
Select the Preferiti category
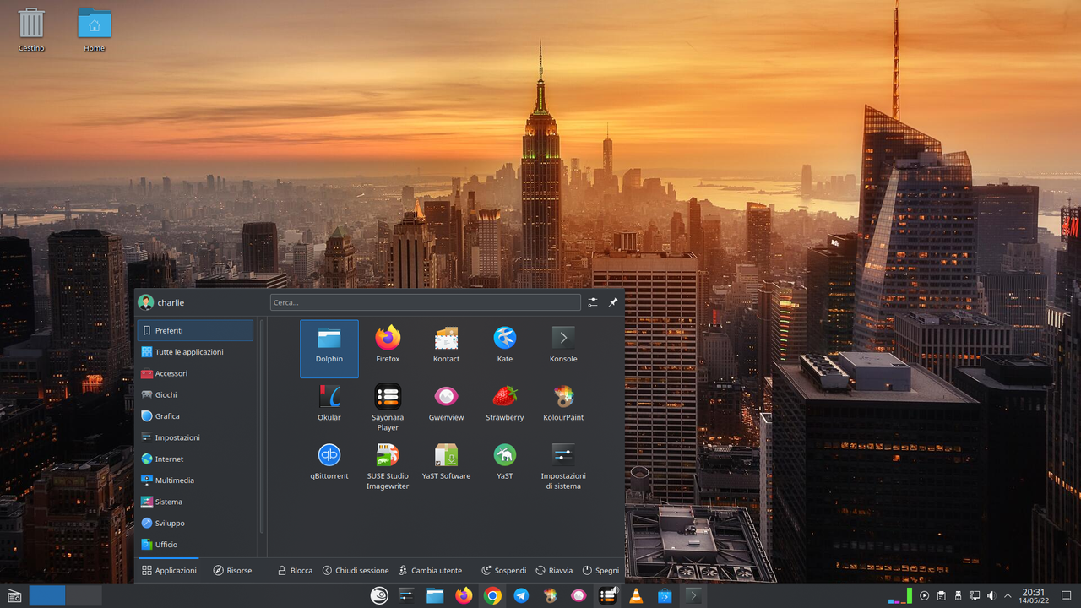point(195,330)
